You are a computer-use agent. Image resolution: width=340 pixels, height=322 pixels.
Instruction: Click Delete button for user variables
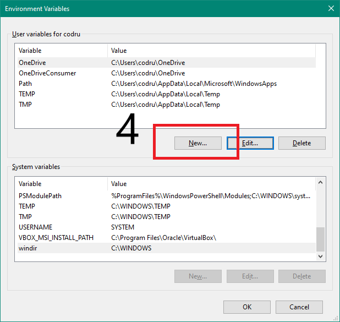(301, 143)
